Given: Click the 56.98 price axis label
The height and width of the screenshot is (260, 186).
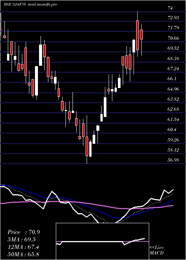Looking at the screenshot, I should point(173,160).
